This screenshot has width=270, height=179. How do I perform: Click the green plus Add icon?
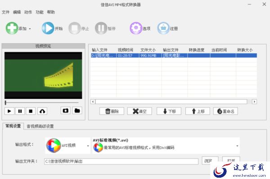(x=12, y=28)
